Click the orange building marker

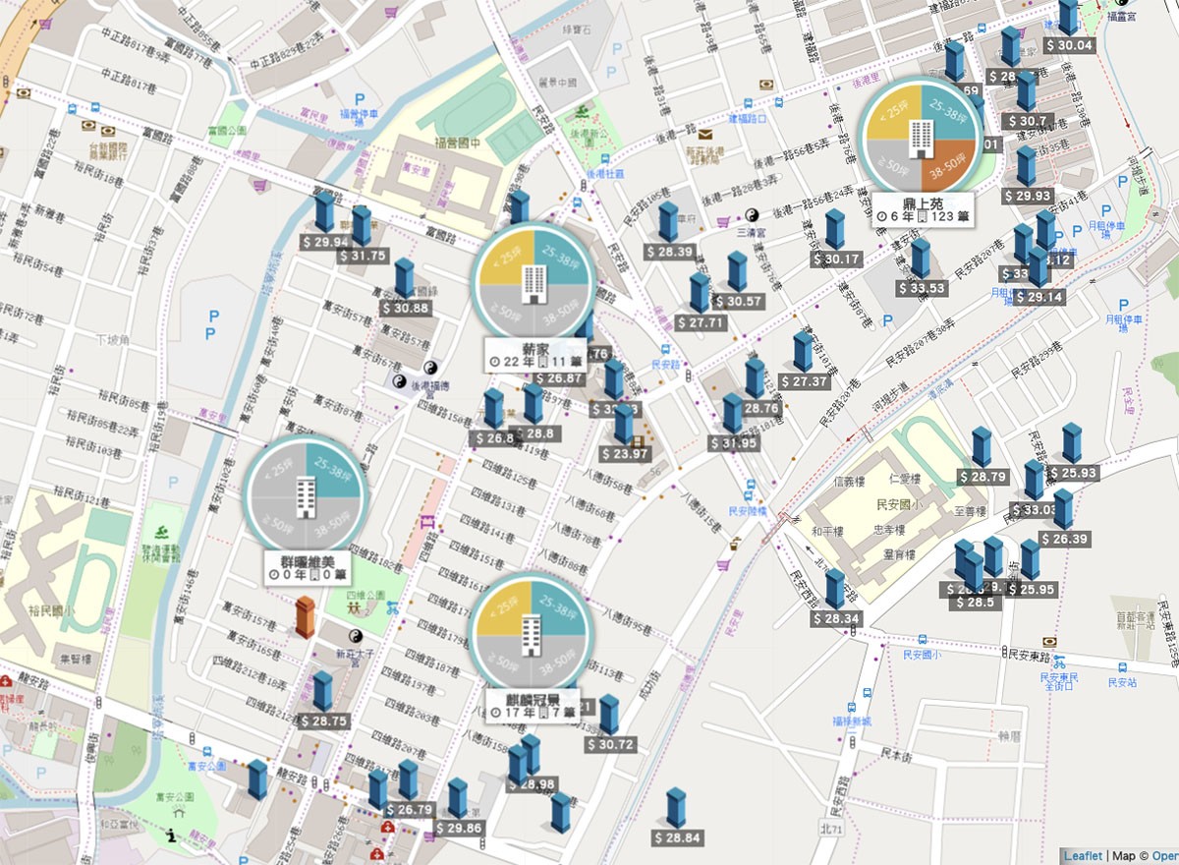pyautogui.click(x=305, y=616)
